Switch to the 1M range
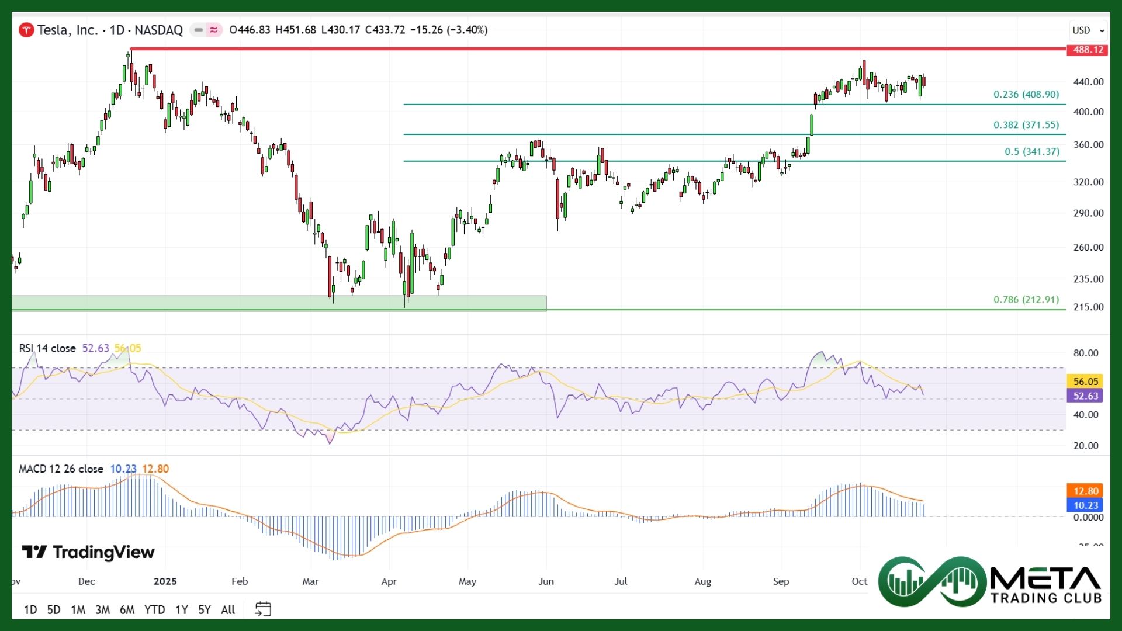Viewport: 1122px width, 631px height. (x=78, y=610)
